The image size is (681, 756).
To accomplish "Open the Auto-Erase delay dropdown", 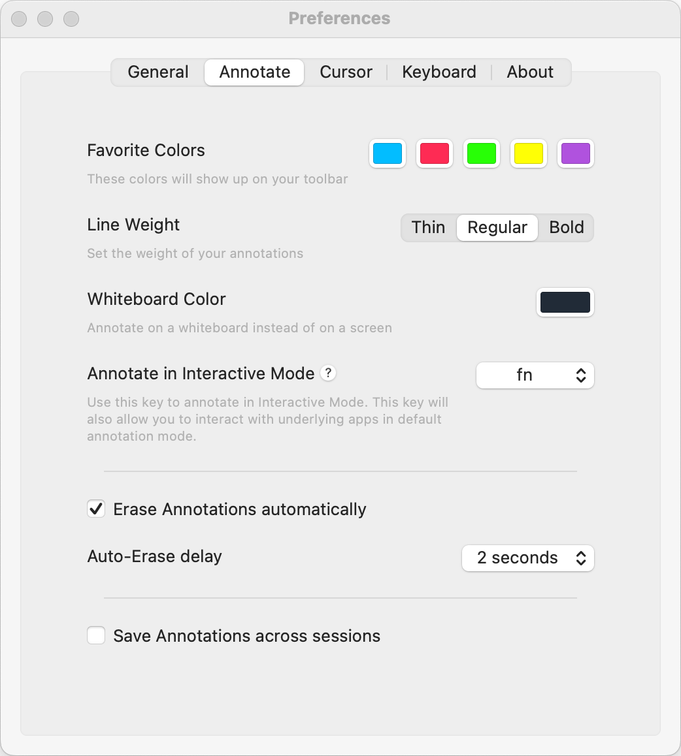I will (x=527, y=558).
